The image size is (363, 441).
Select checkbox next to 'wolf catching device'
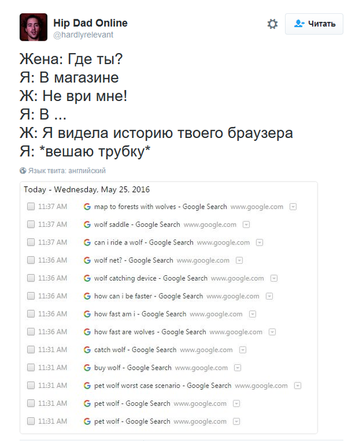coord(31,279)
